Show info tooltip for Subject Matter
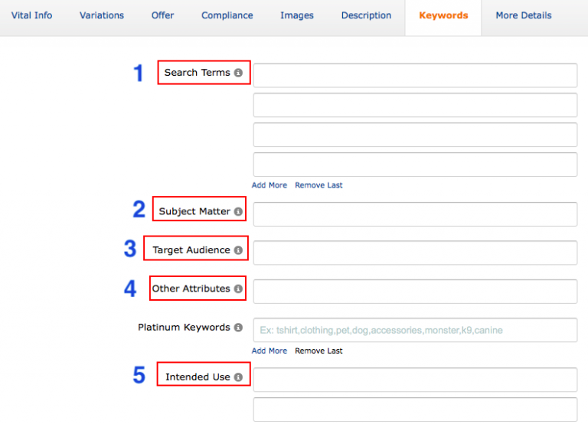 [x=239, y=211]
